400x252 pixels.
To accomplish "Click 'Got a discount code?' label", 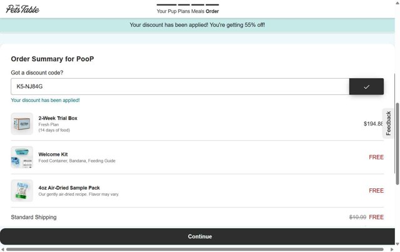I will [x=37, y=73].
